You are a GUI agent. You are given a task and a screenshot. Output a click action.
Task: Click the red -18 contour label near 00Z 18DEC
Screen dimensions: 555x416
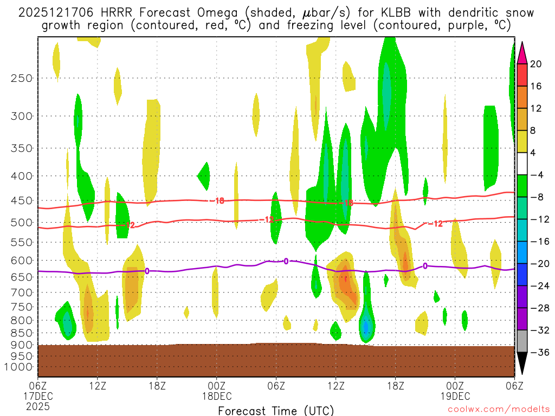217,200
